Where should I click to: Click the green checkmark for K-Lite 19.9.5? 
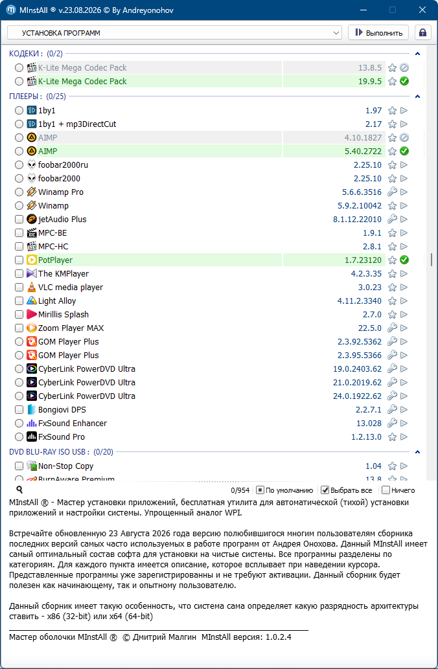coord(404,81)
